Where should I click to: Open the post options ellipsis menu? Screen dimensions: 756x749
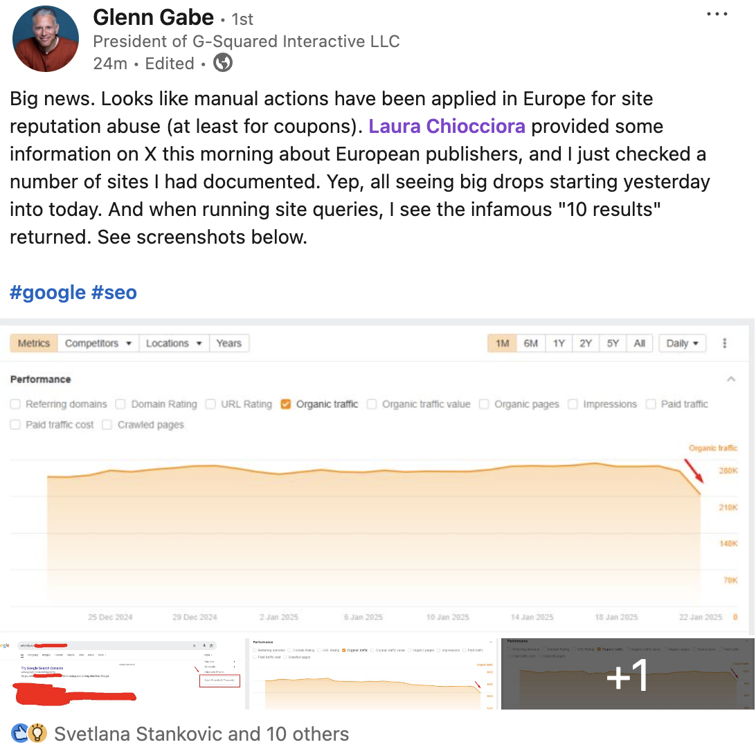[717, 13]
